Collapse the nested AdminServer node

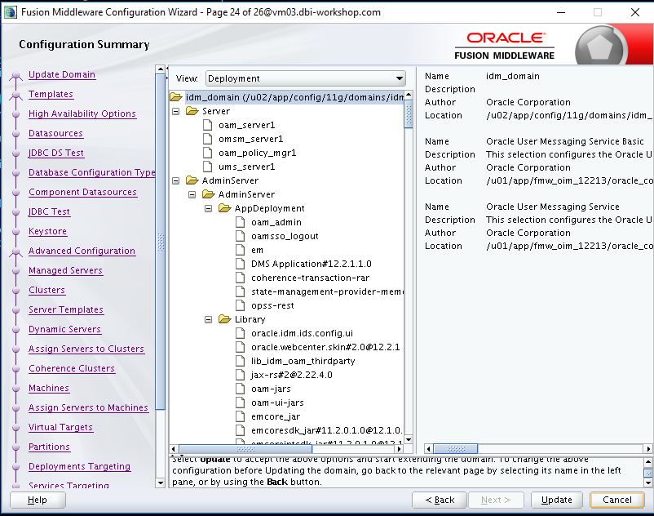[x=192, y=194]
